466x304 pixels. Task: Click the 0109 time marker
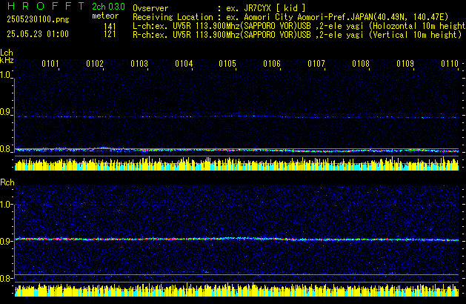click(405, 64)
